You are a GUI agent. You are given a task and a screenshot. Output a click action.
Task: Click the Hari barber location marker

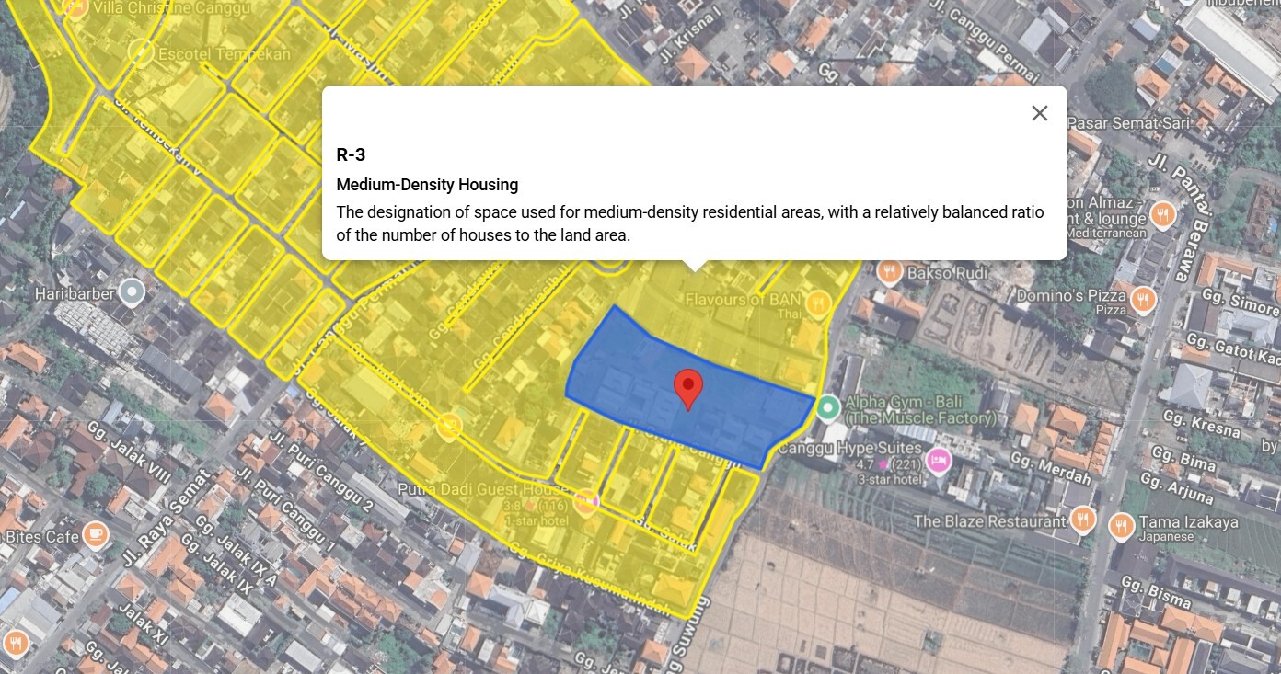click(132, 293)
